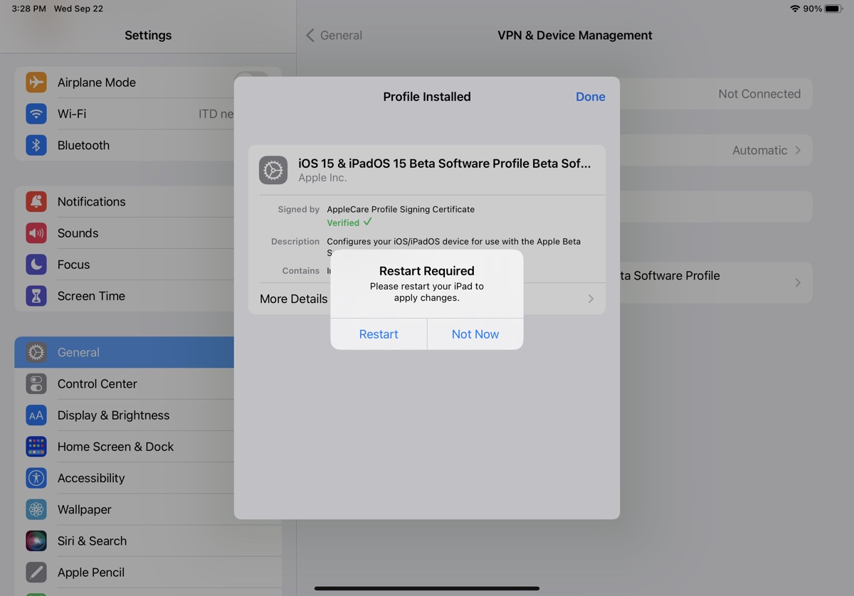Image resolution: width=854 pixels, height=596 pixels.
Task: Tap the Notifications bell icon
Action: [x=36, y=201]
